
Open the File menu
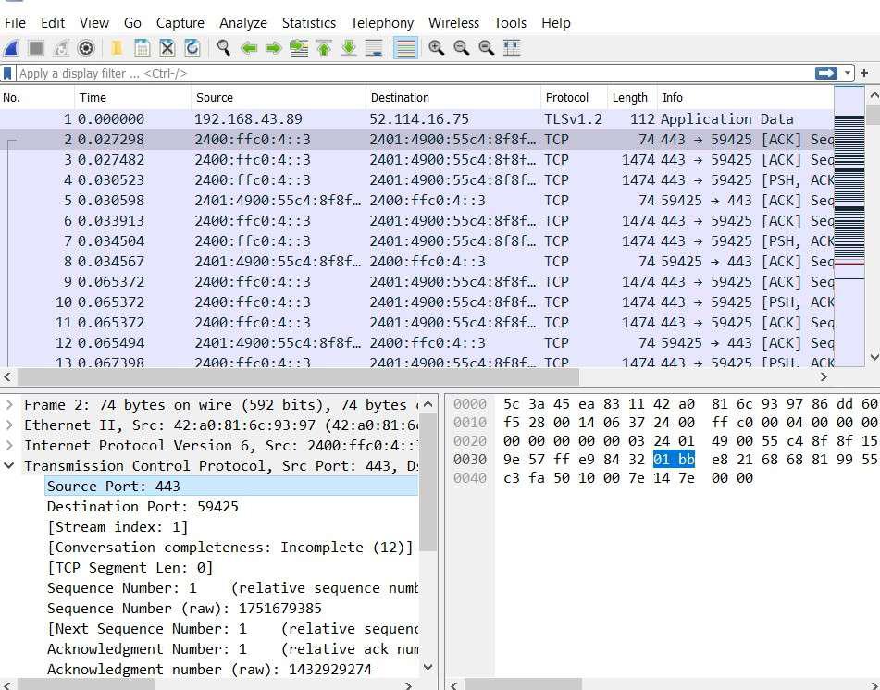15,23
